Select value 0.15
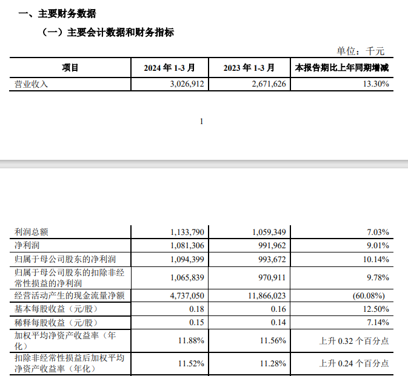 [196, 322]
